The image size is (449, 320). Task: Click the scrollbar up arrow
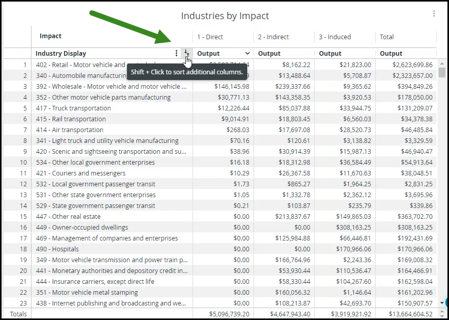click(443, 63)
